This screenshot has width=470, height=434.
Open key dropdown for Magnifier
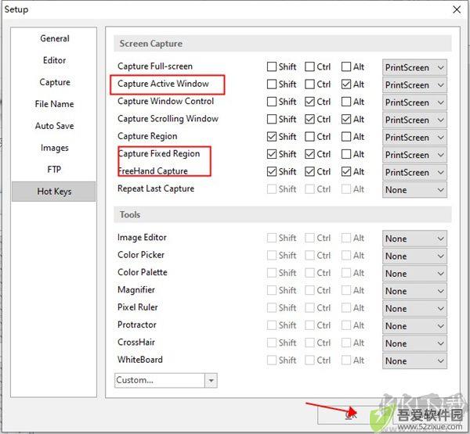(414, 291)
